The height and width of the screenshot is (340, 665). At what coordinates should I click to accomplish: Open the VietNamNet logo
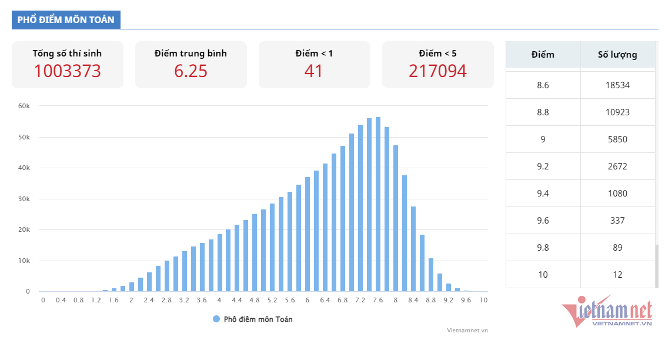(x=608, y=311)
